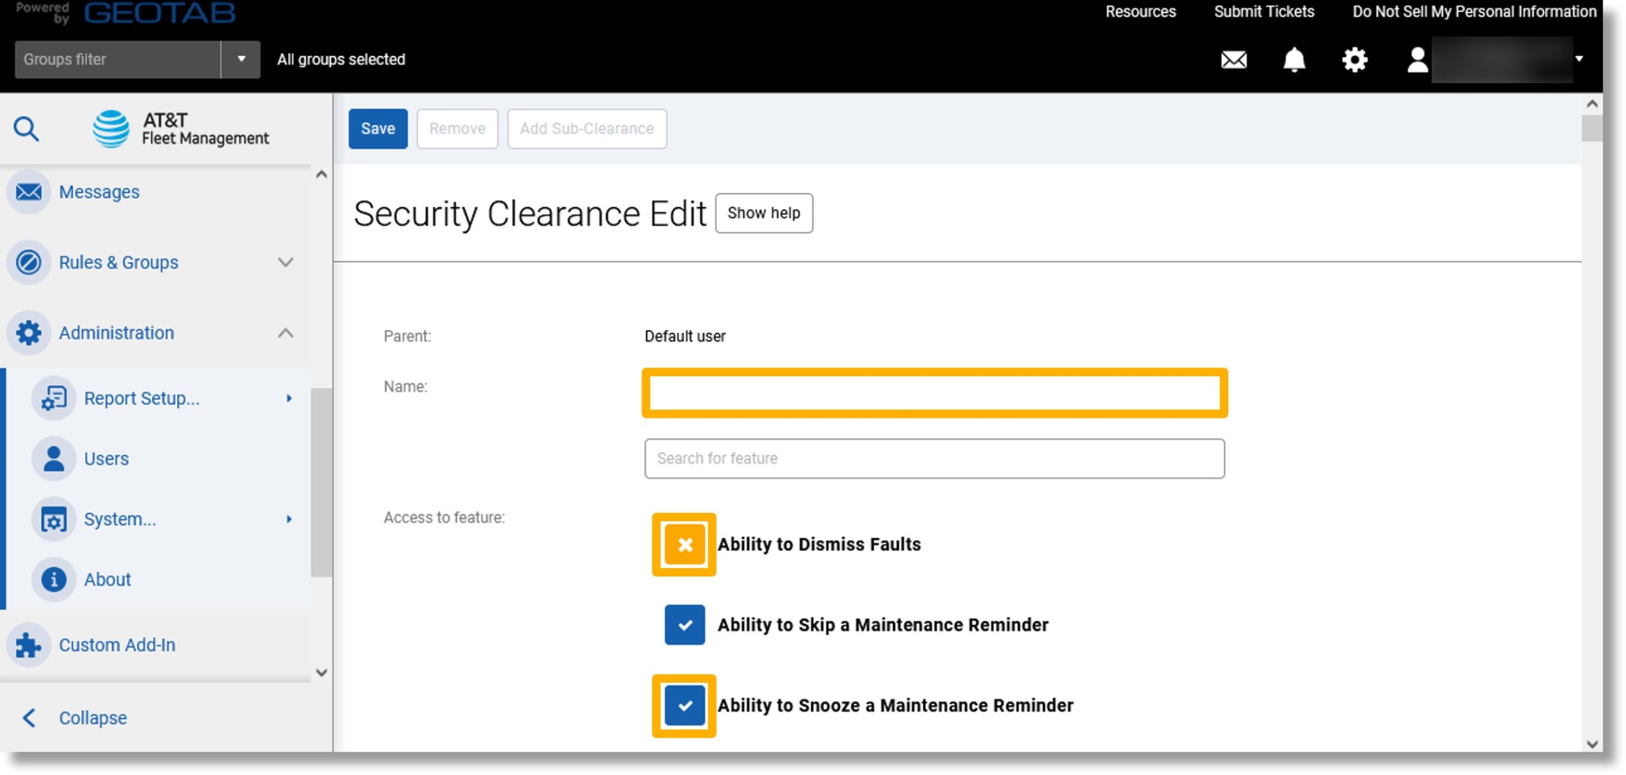Expand the System submenu arrow
This screenshot has width=1626, height=775.
pos(289,519)
